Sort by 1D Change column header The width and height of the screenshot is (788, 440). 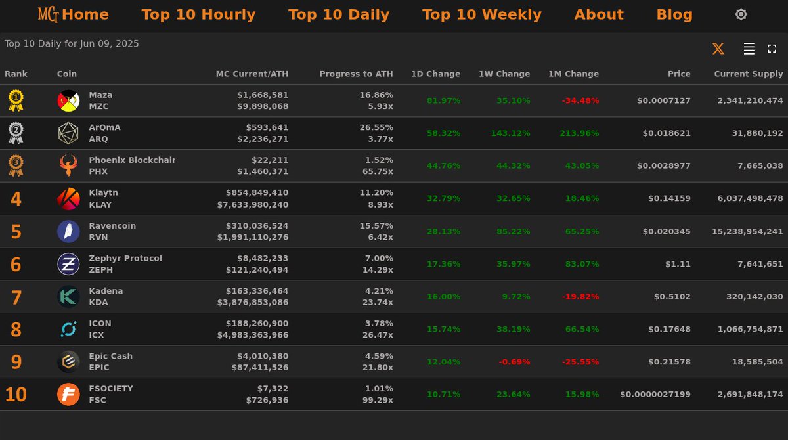point(436,74)
